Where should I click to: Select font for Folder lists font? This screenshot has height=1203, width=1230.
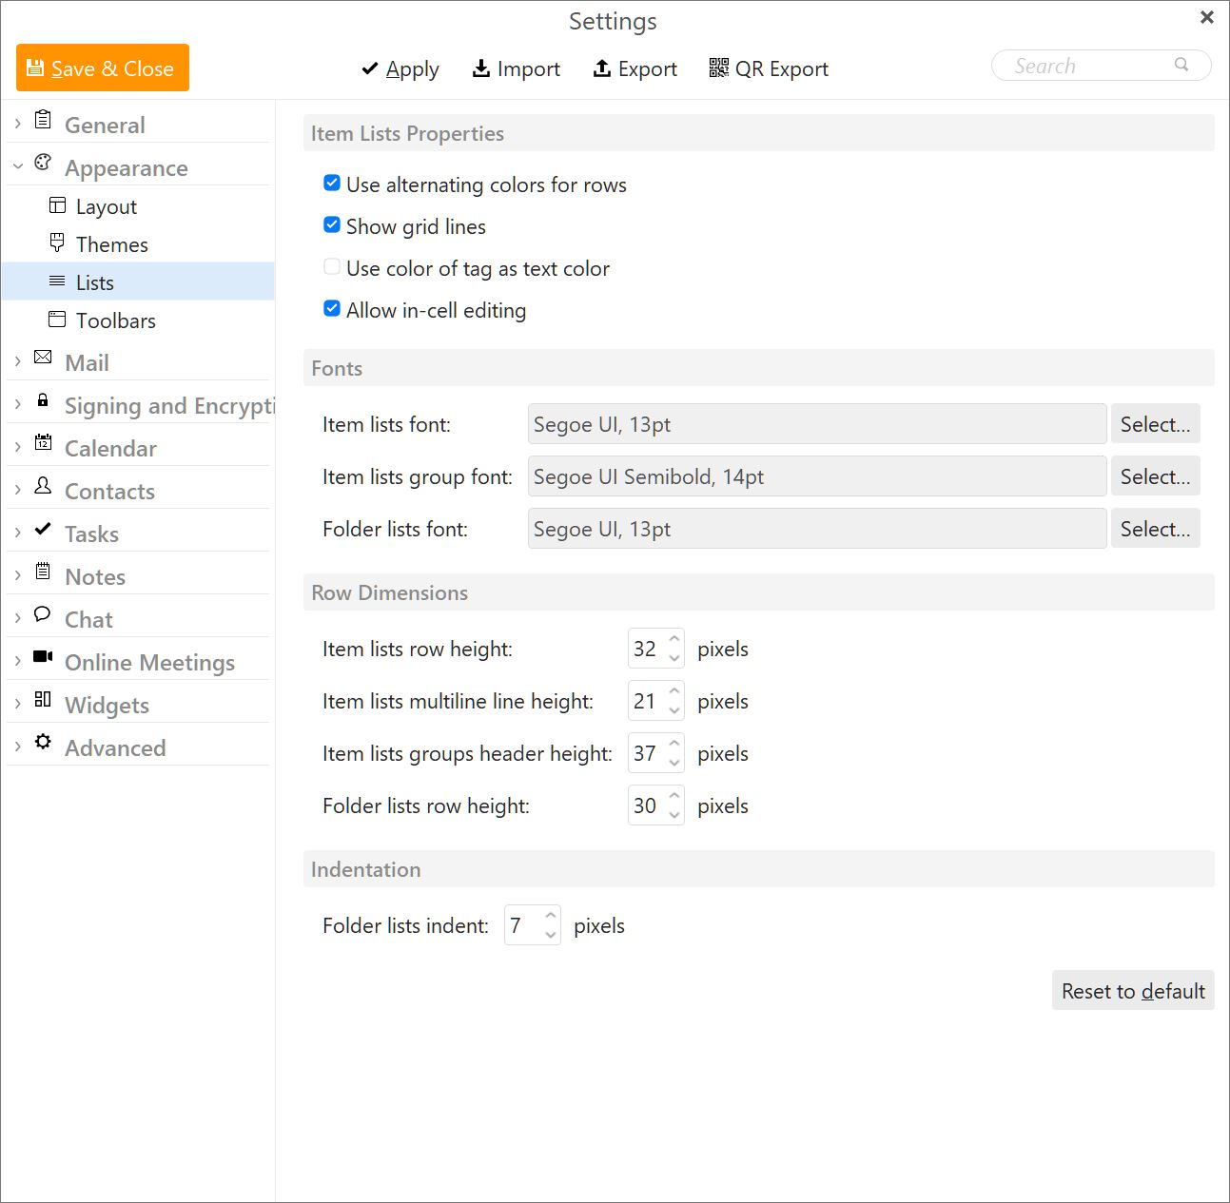[1155, 529]
